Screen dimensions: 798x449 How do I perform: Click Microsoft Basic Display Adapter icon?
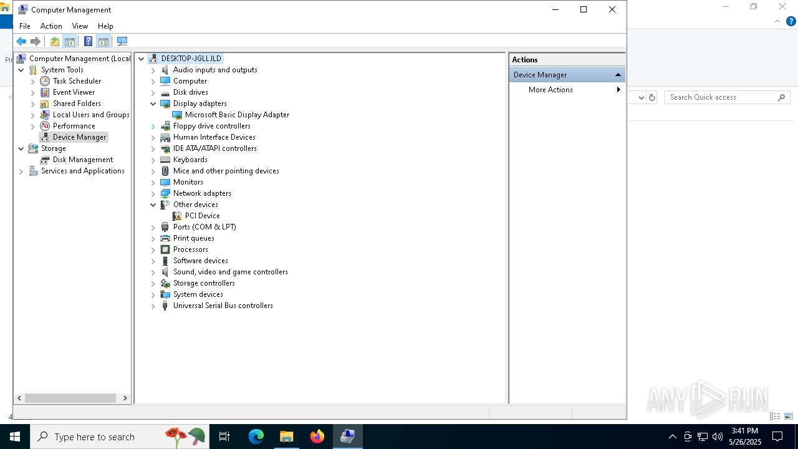point(177,115)
